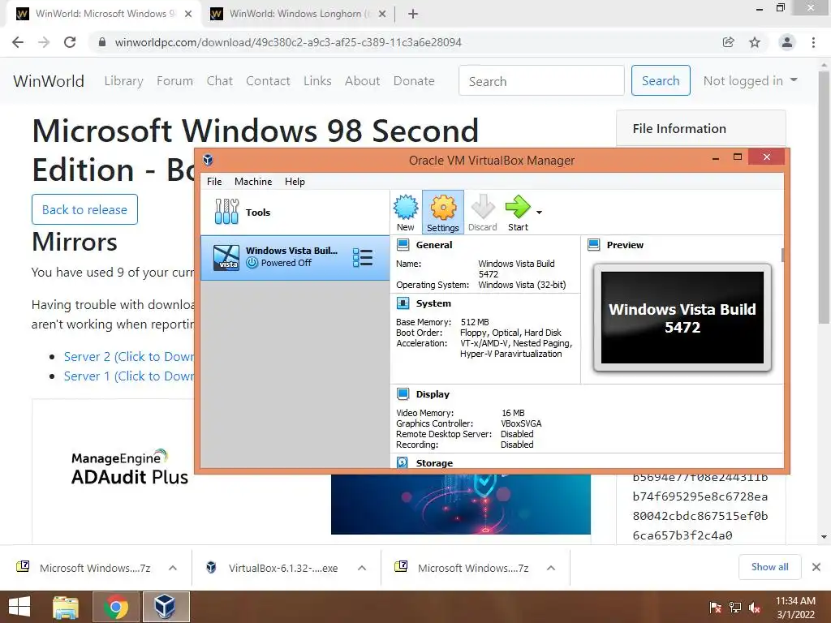Open the Windows Start button

pos(19,607)
